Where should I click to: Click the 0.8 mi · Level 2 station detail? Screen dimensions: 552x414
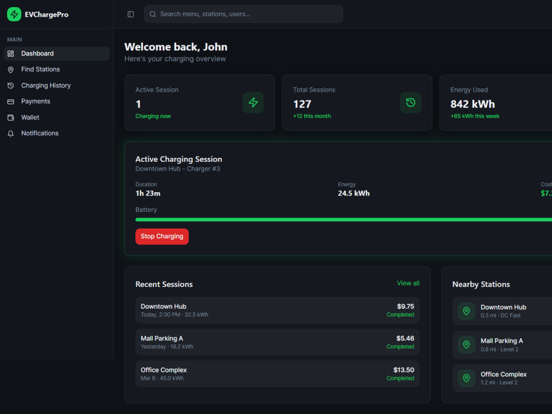coord(500,349)
